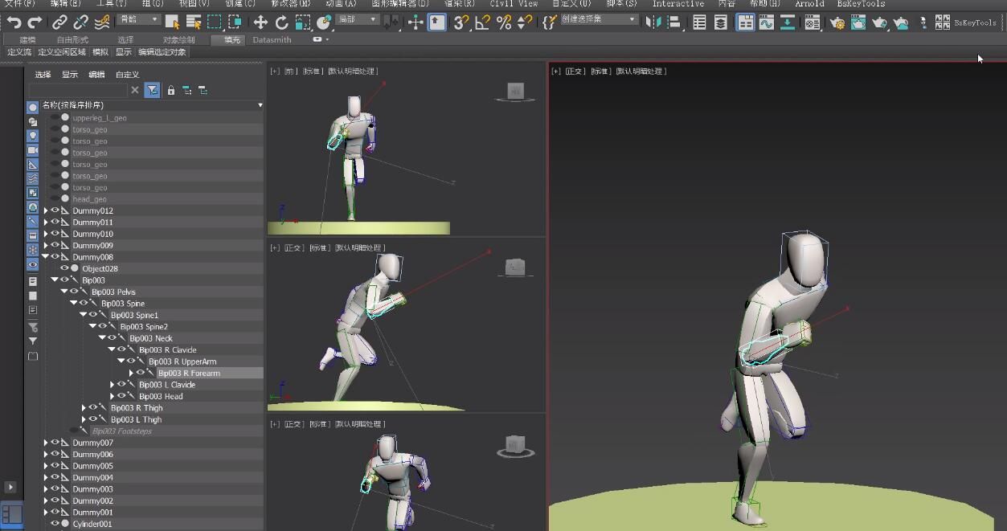Toggle Window/Crossing selection mode
Image resolution: width=1007 pixels, height=531 pixels.
(x=235, y=22)
